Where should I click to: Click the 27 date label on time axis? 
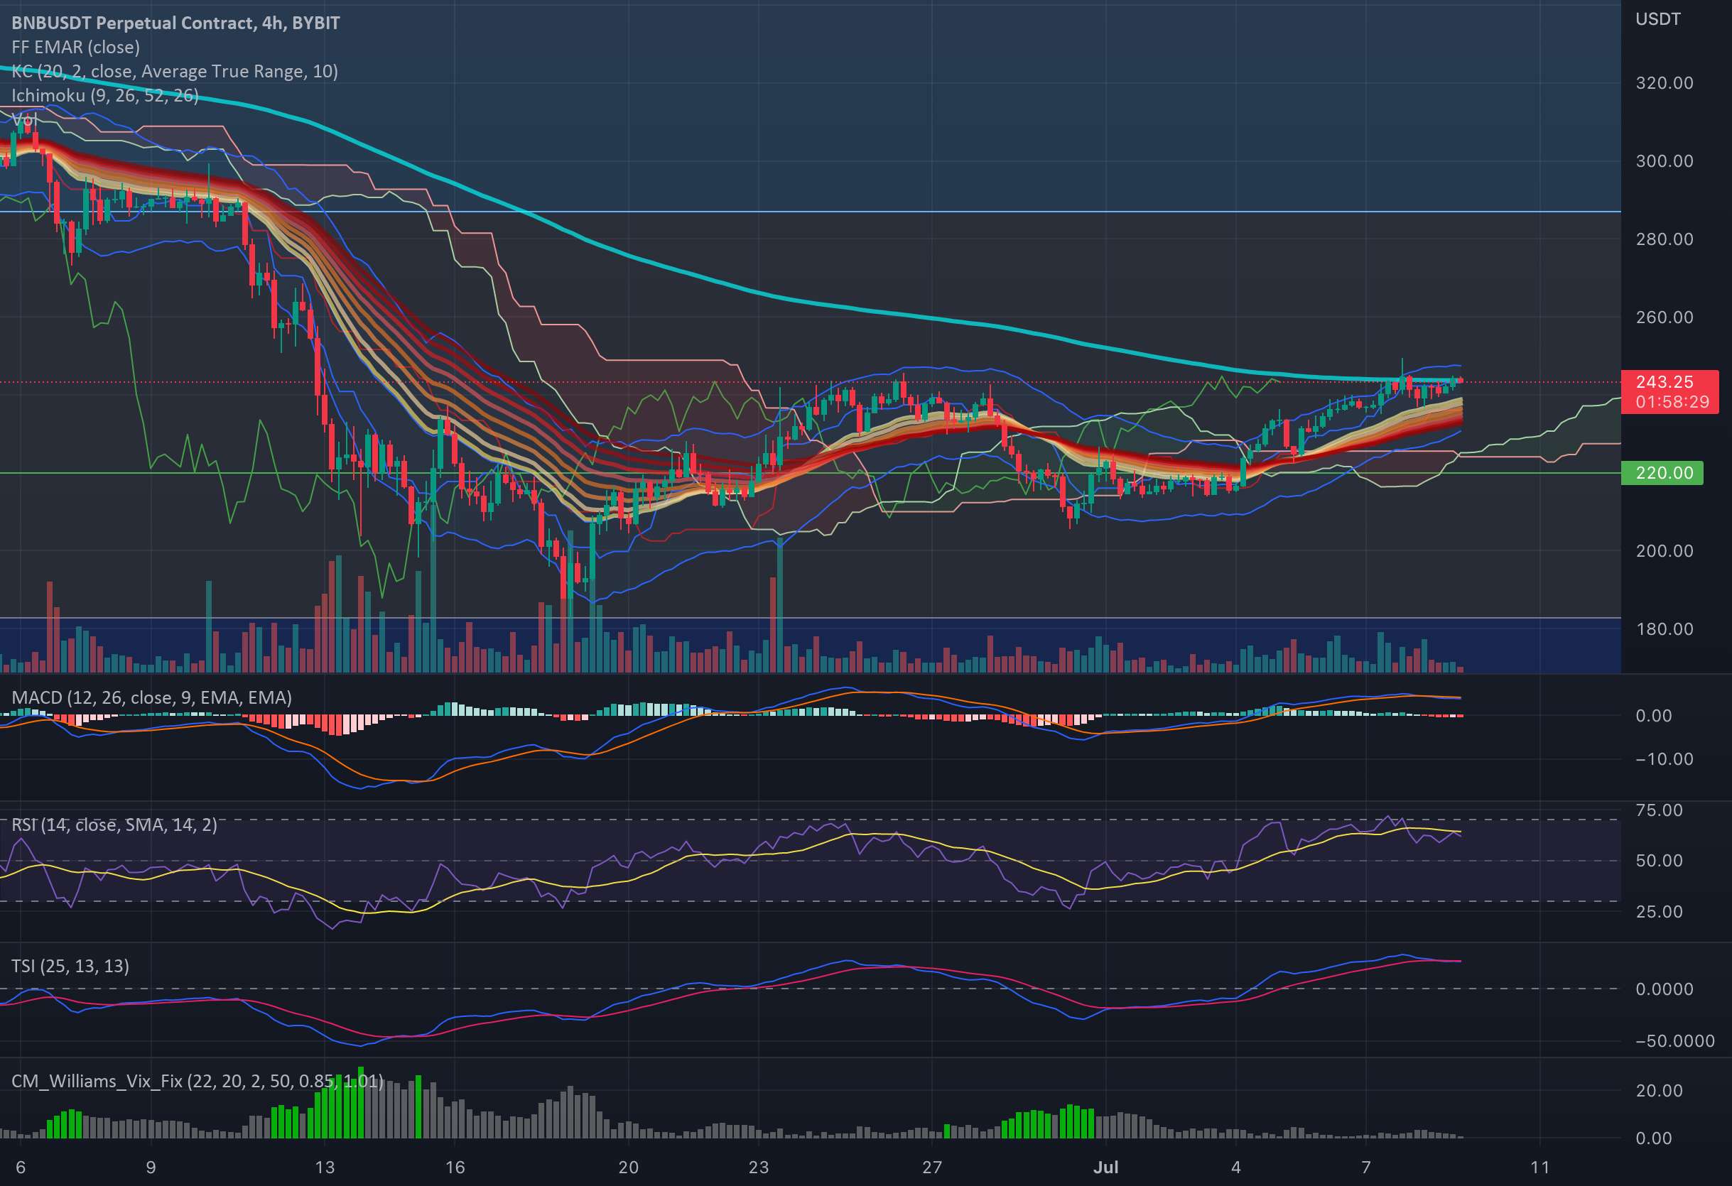931,1168
